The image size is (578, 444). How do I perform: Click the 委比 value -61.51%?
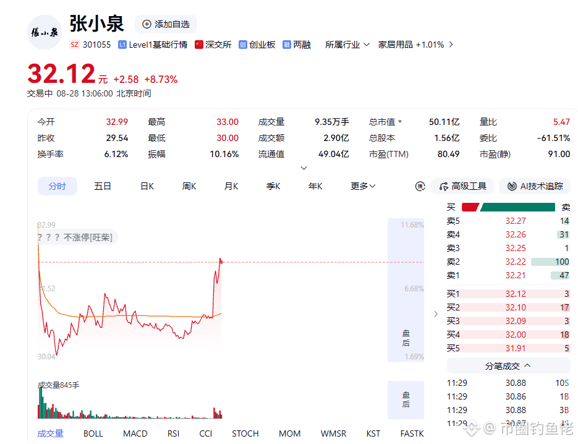tap(553, 139)
